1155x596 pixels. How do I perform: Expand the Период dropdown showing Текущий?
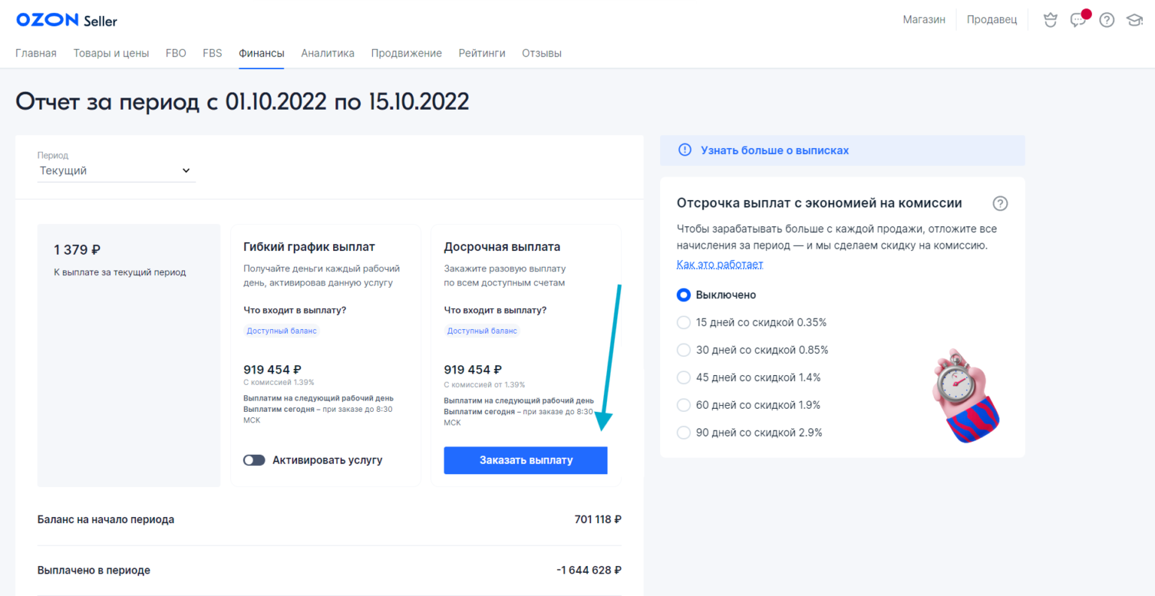(x=116, y=171)
